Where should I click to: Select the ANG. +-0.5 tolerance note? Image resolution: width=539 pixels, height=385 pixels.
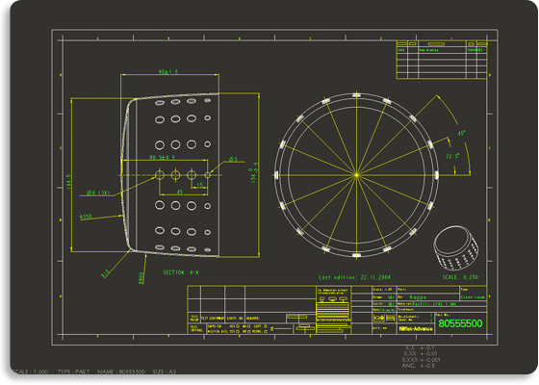(419, 366)
